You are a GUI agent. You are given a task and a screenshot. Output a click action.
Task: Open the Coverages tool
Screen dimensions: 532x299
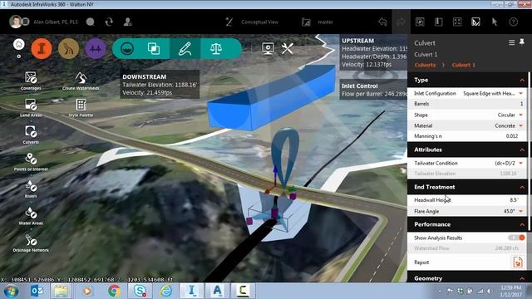tap(31, 81)
